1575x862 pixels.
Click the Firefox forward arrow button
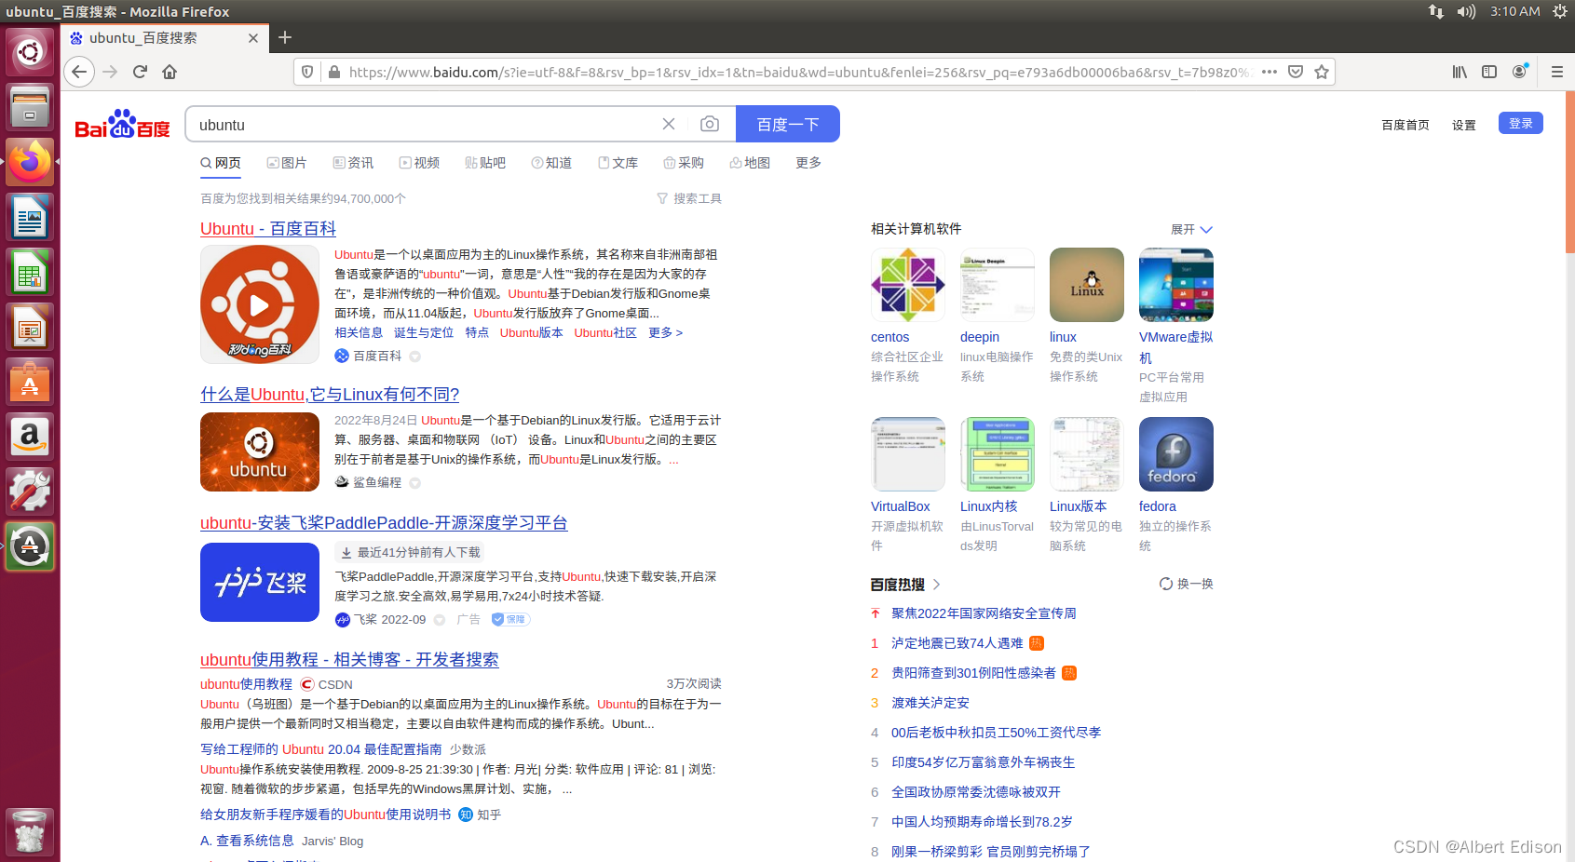pyautogui.click(x=110, y=72)
